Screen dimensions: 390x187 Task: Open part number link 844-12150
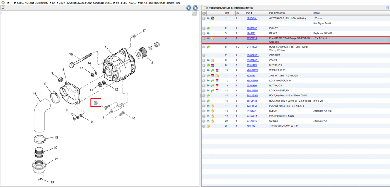252,96
